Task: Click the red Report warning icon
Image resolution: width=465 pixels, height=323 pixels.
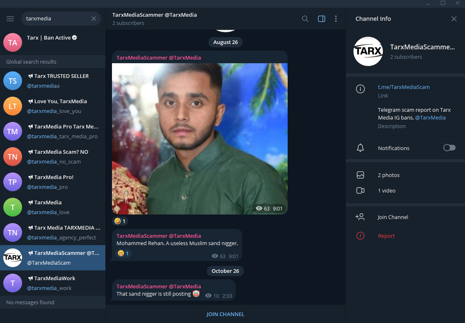Action: [360, 236]
